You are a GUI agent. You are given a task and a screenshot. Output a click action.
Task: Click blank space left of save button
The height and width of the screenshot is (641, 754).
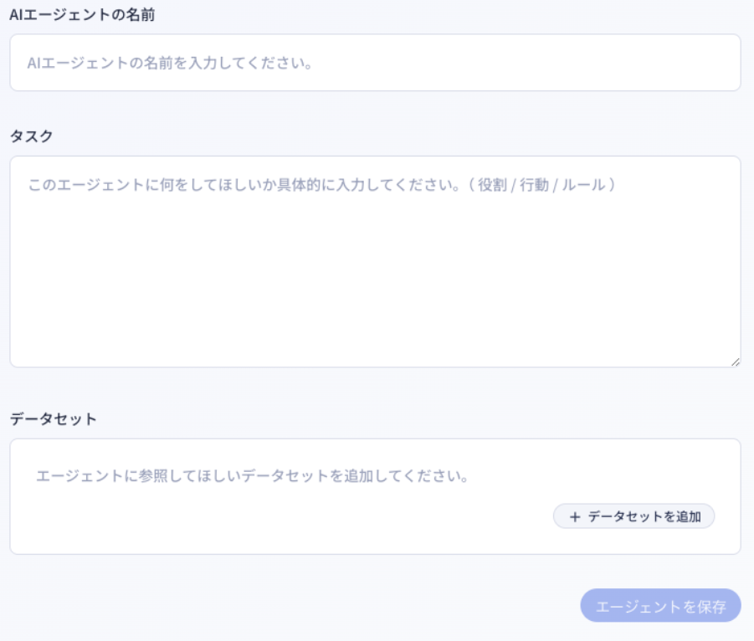335,605
